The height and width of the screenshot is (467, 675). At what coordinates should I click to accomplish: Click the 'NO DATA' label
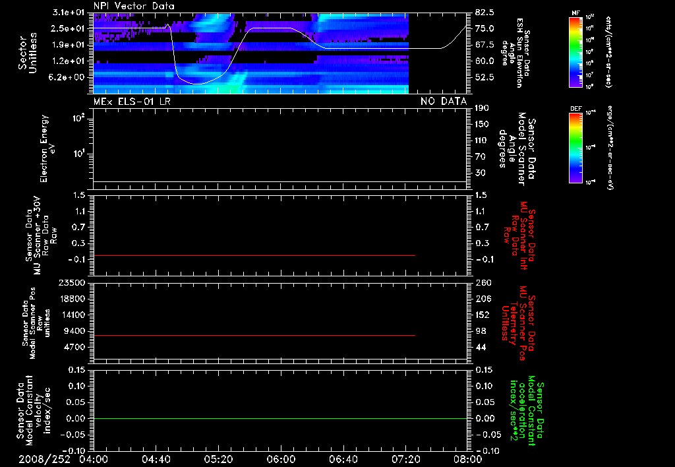(444, 101)
